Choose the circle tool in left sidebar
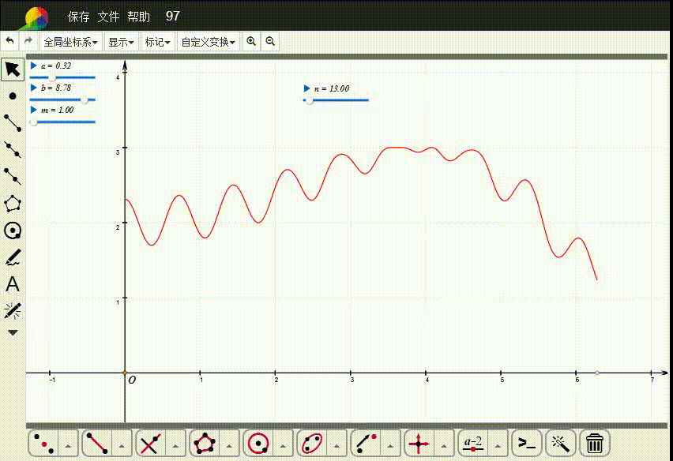 [x=13, y=230]
